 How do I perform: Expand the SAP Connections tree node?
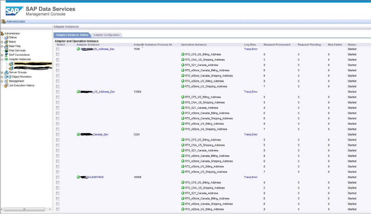click(2, 55)
